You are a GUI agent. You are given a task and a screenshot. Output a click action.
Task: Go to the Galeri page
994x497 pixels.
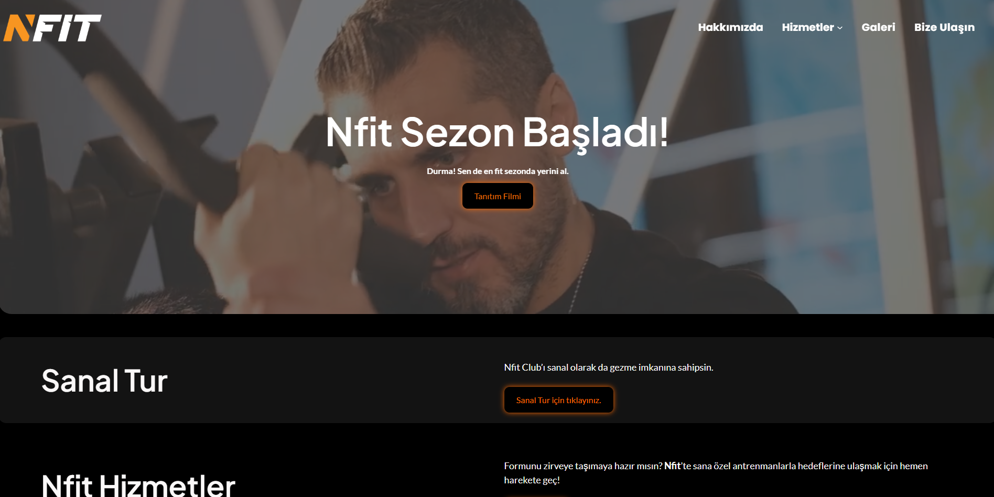[x=878, y=27]
